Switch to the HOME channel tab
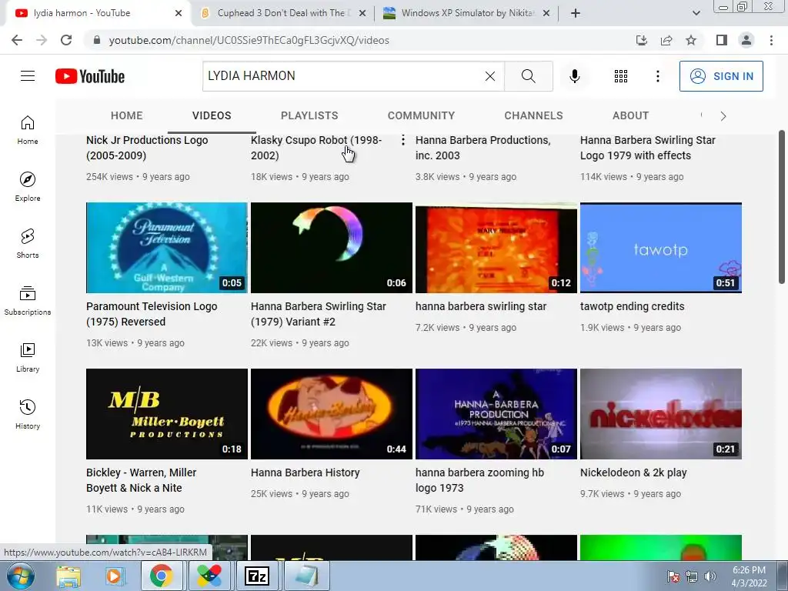Image resolution: width=788 pixels, height=591 pixels. (127, 115)
